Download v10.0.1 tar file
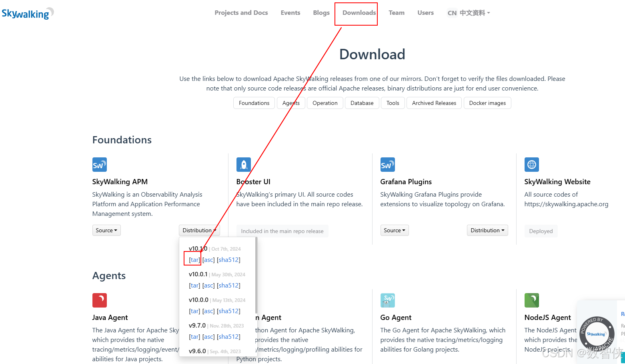625x364 pixels. point(194,286)
